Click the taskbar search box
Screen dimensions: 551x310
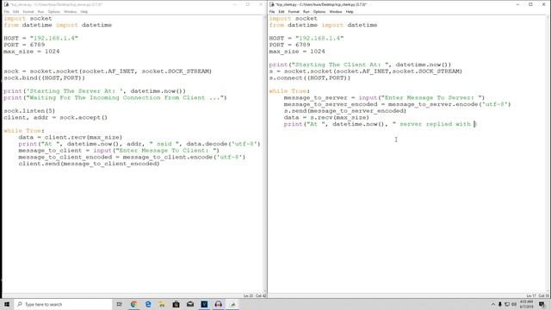63,304
